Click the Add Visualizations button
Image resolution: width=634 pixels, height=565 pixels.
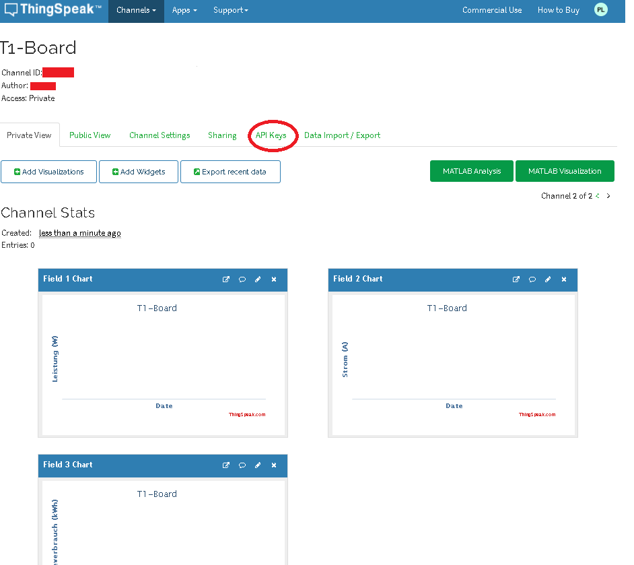click(x=49, y=172)
